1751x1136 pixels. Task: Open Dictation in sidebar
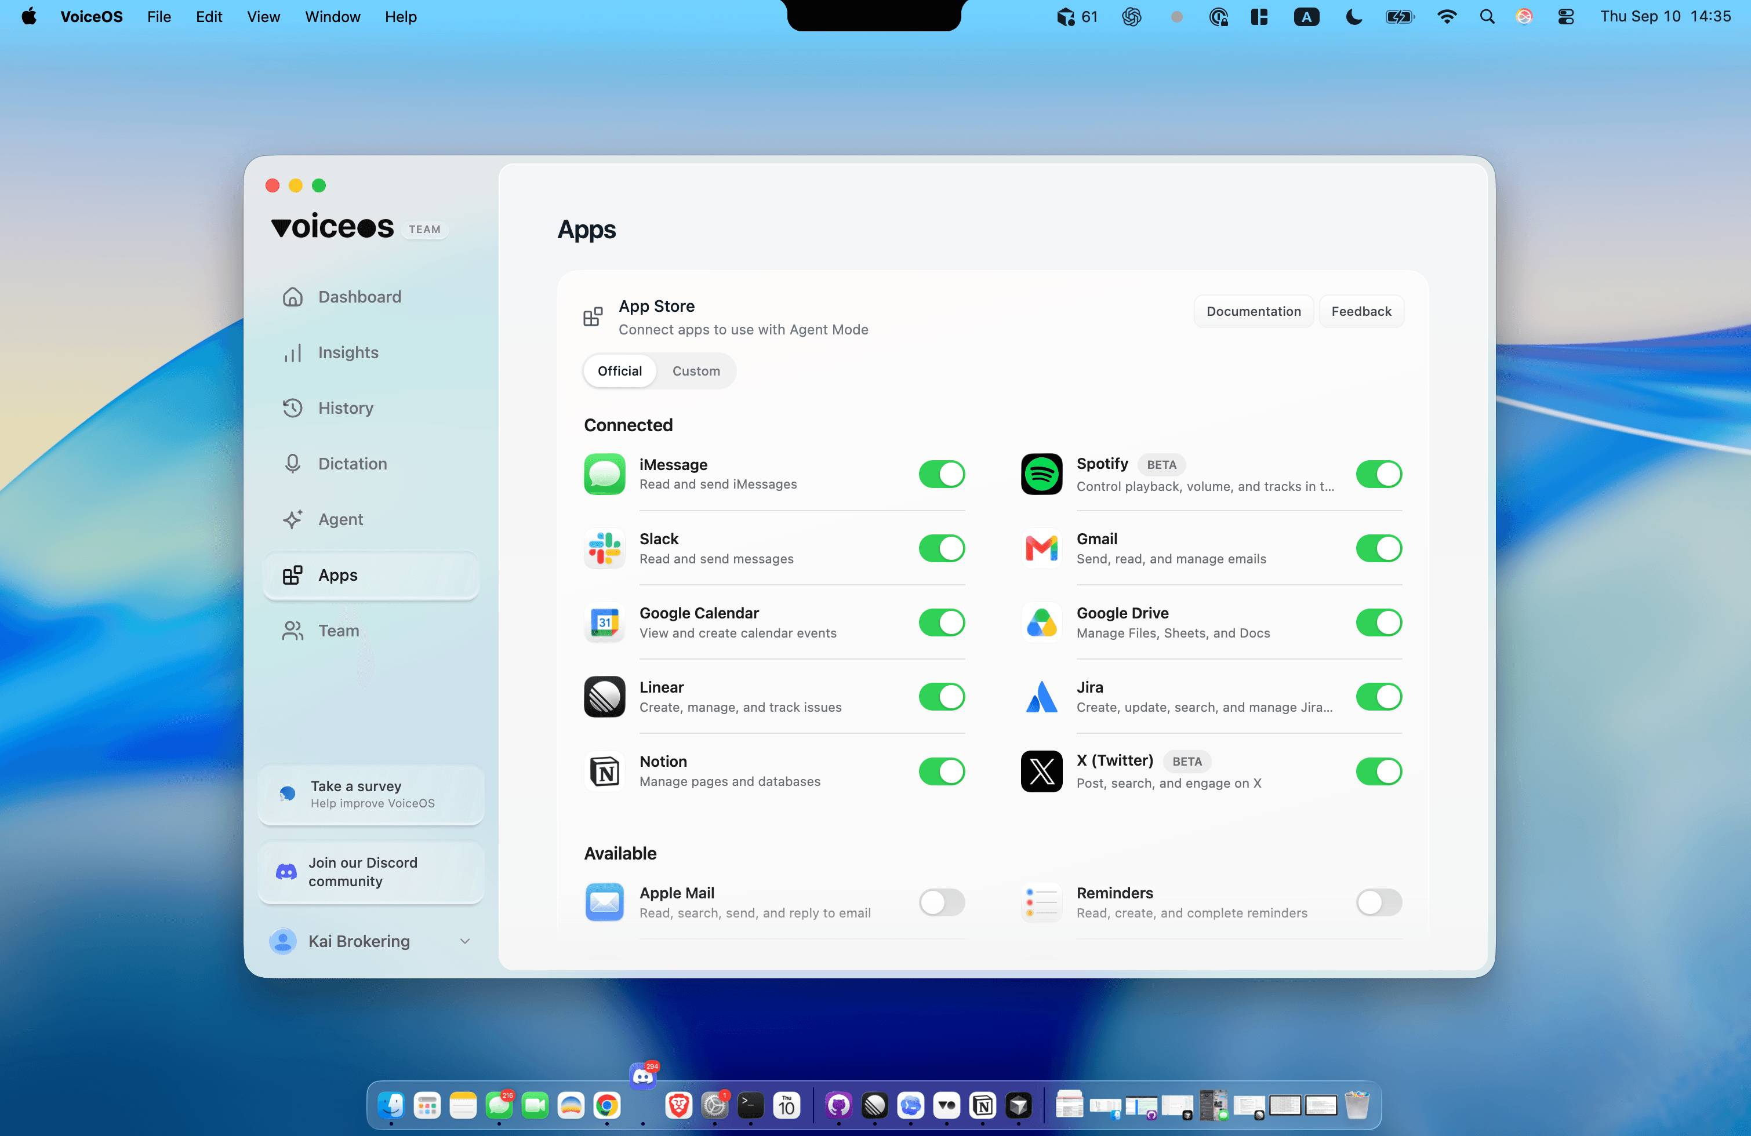pyautogui.click(x=371, y=464)
